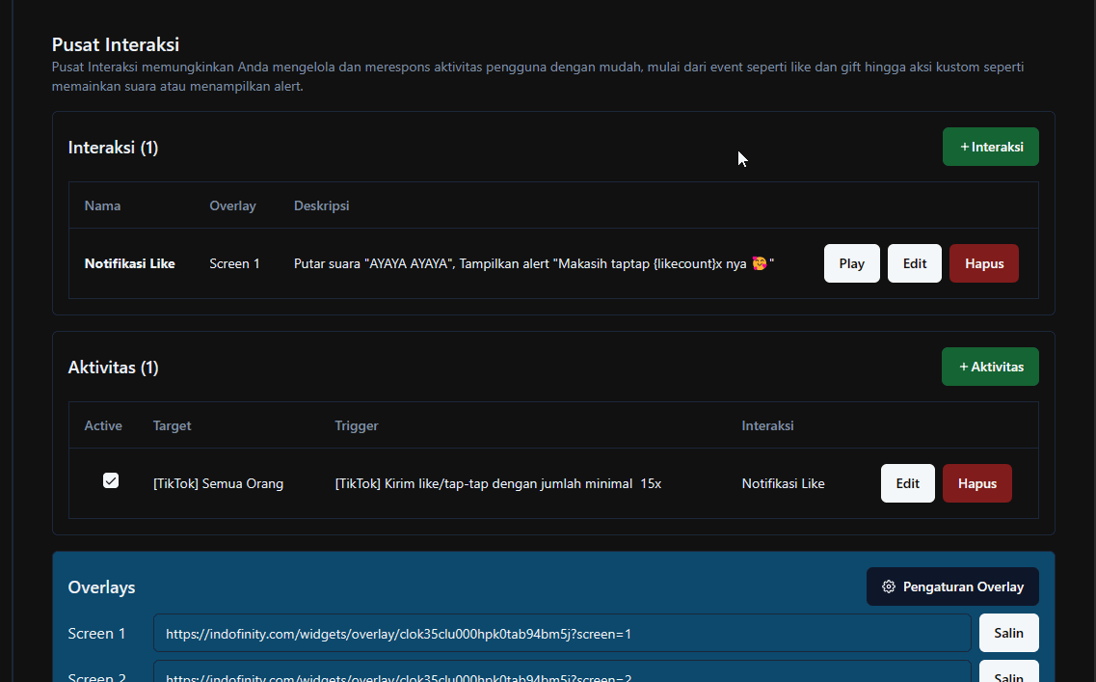Add a new interaction with + Interaksi
The width and height of the screenshot is (1096, 682).
pyautogui.click(x=990, y=147)
